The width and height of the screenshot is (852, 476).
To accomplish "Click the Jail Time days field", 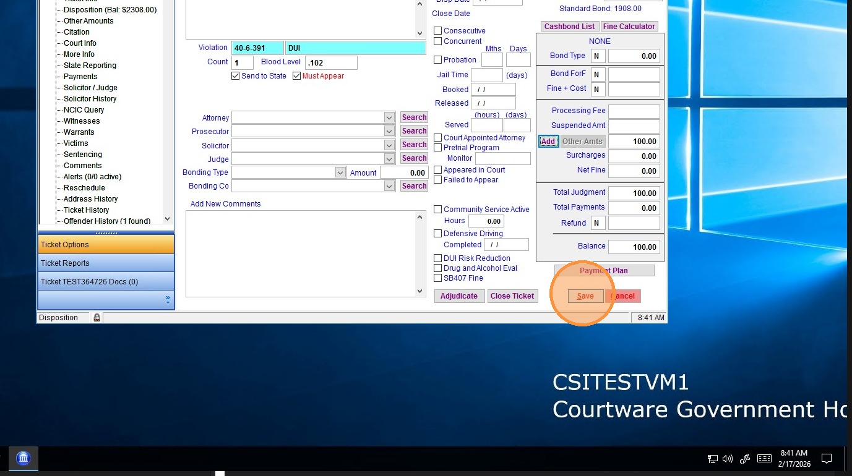I will [x=486, y=75].
